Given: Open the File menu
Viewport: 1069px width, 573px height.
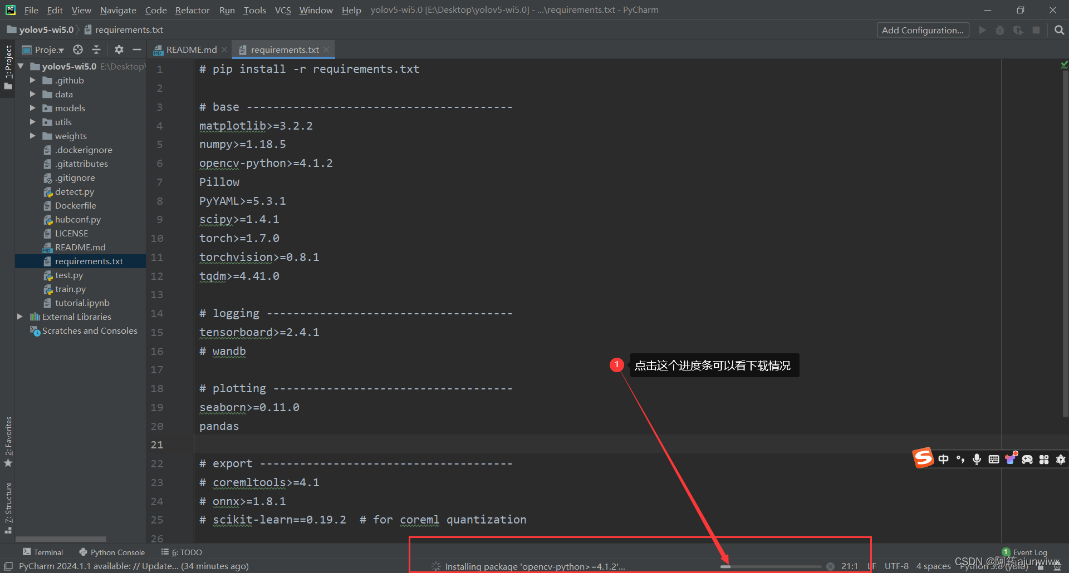Looking at the screenshot, I should click(31, 10).
